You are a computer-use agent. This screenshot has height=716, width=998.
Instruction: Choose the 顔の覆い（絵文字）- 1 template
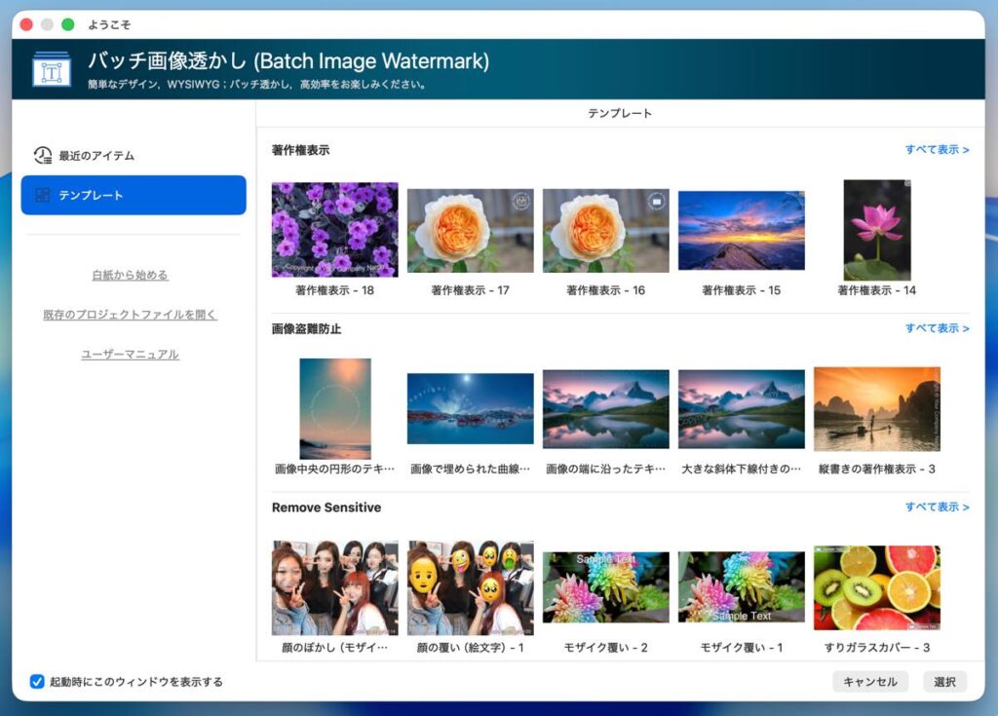pos(470,587)
